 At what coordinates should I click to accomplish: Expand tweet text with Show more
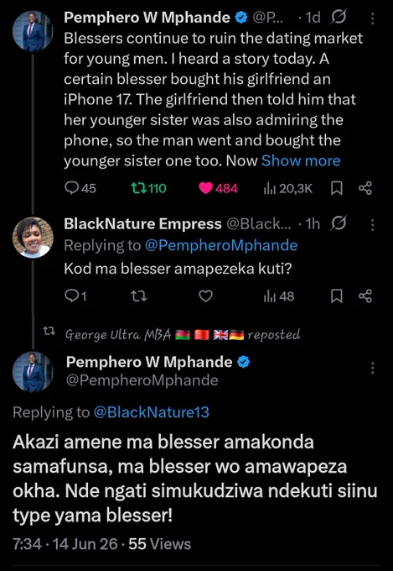click(301, 160)
